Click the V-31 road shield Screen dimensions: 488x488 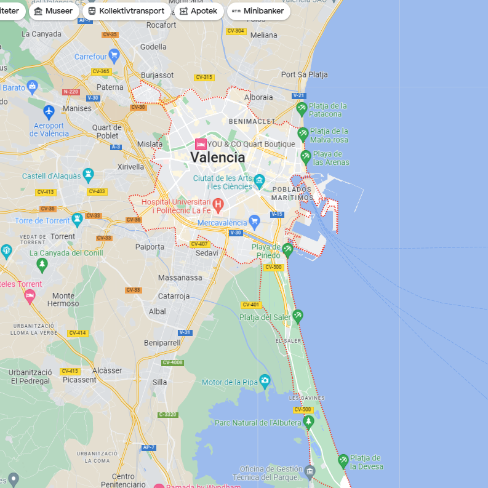coord(185,332)
